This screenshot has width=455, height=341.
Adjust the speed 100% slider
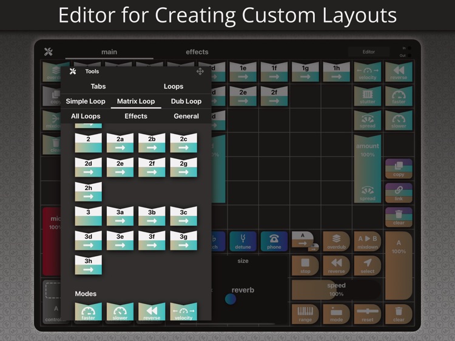336,289
